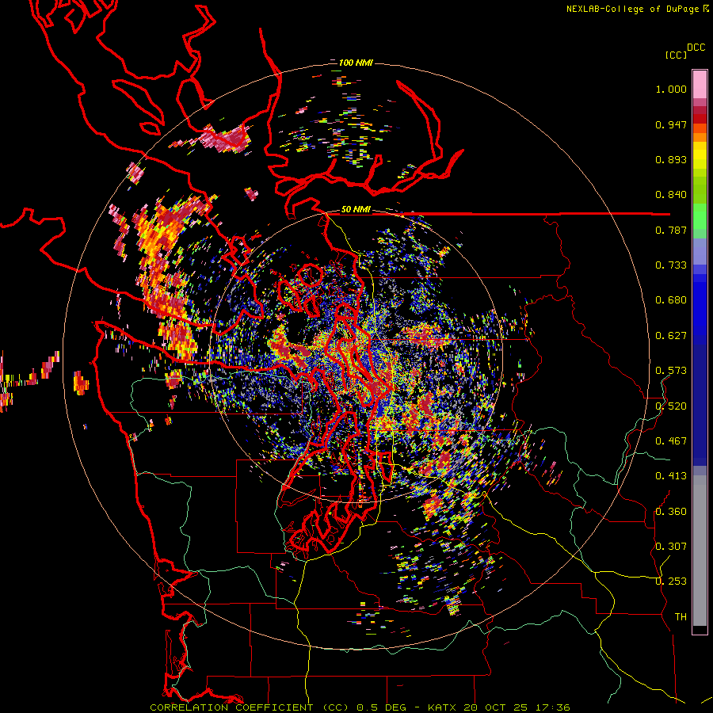
Task: Select the gray low-value color bar segment
Action: coord(700,551)
